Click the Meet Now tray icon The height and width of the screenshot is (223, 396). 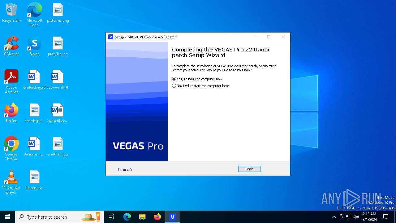(x=341, y=217)
